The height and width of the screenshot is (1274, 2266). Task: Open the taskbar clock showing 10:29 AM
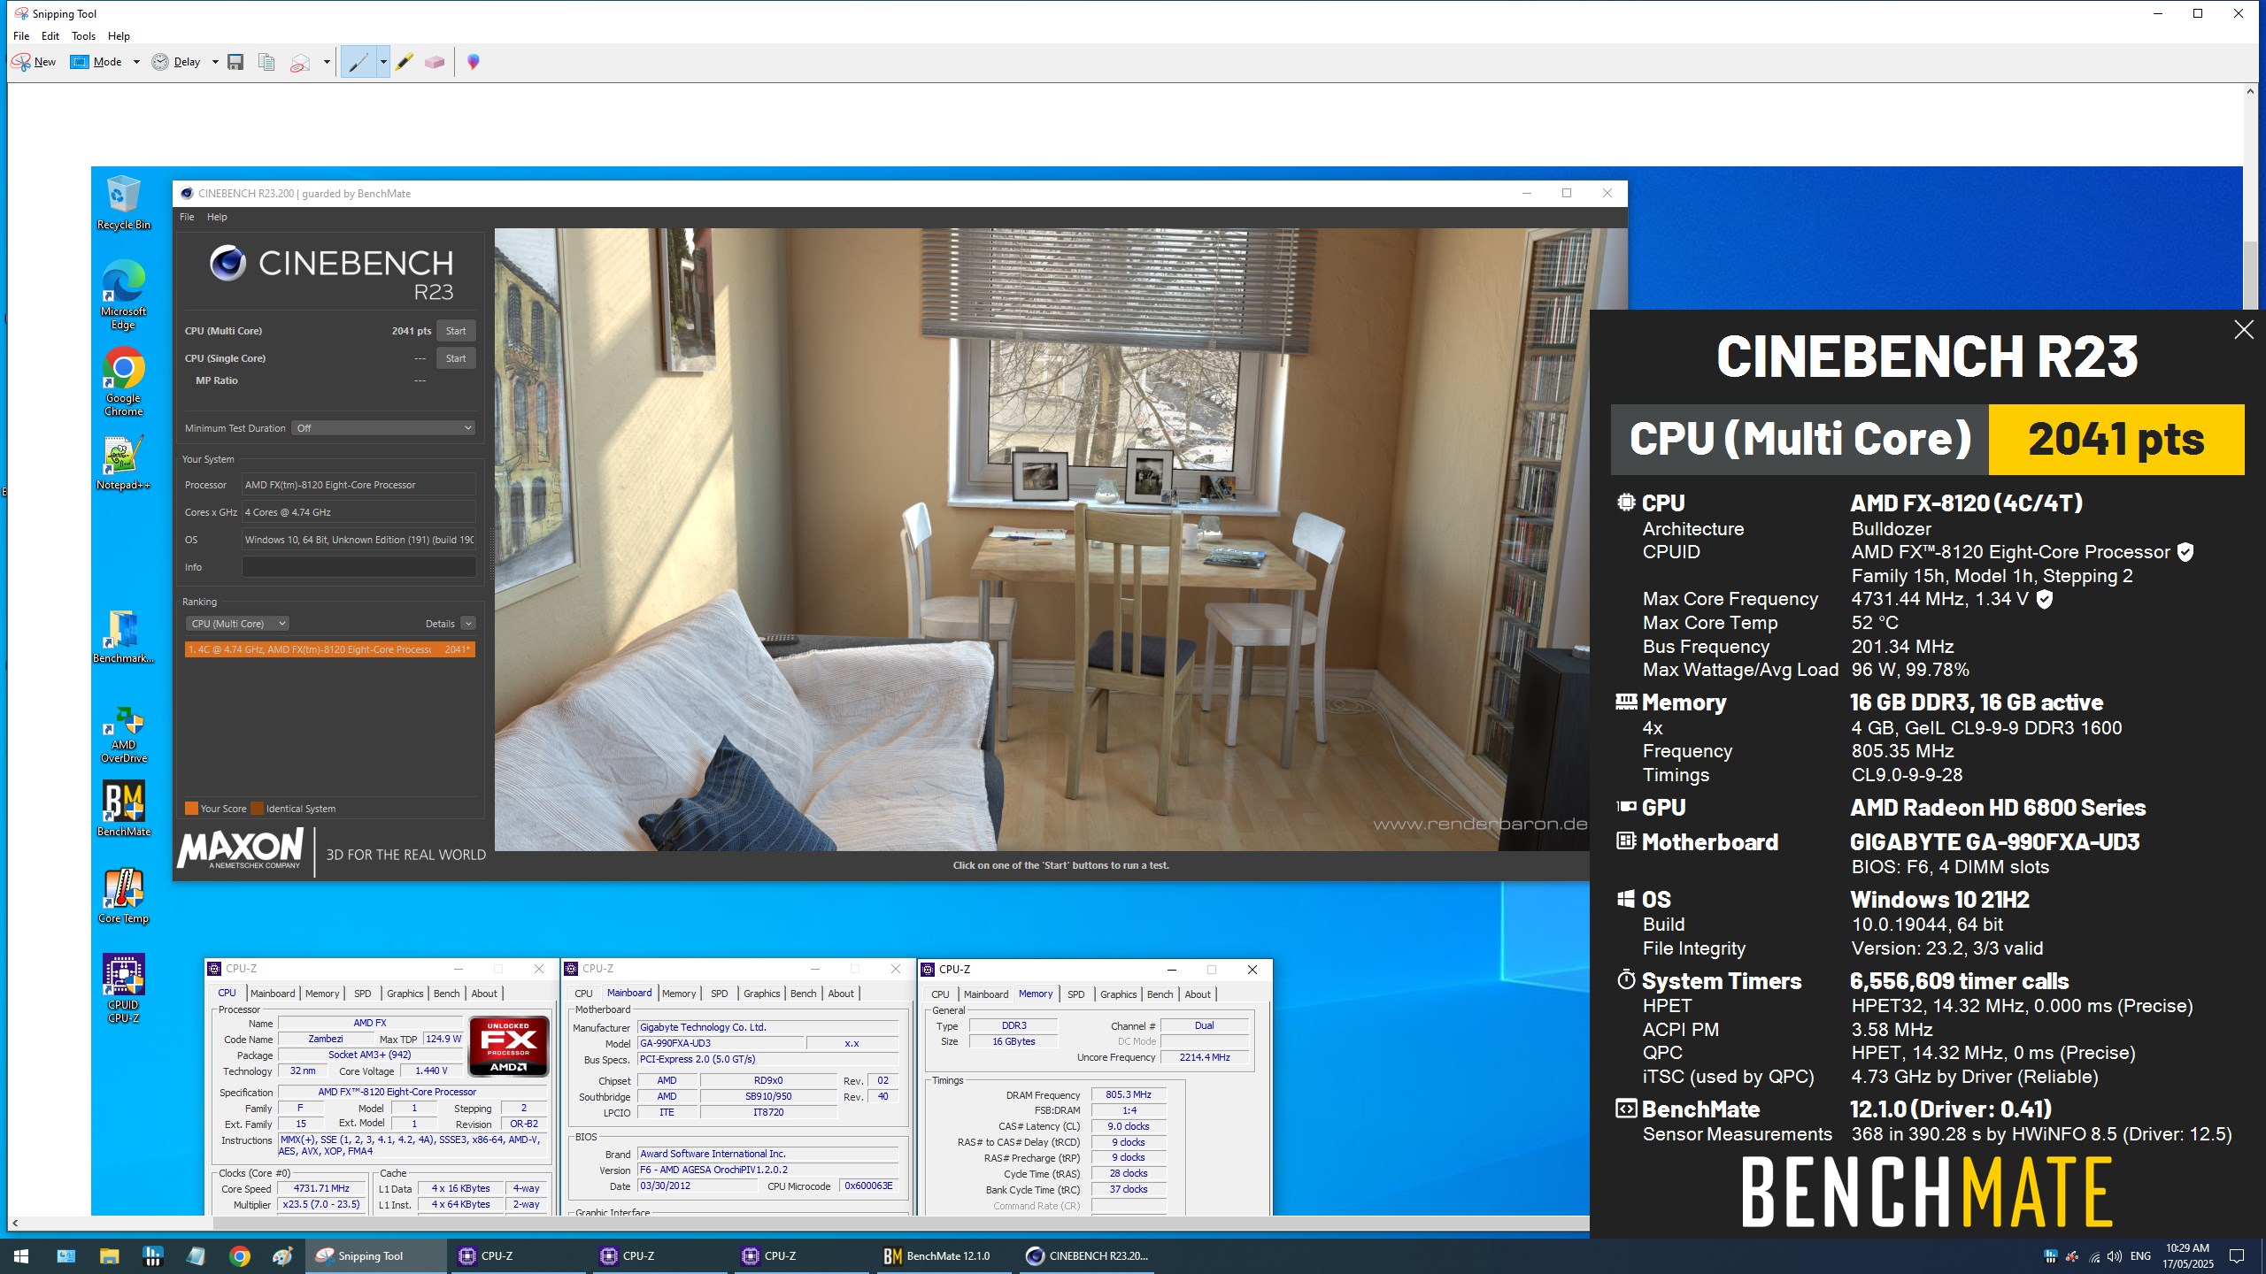(x=2189, y=1256)
